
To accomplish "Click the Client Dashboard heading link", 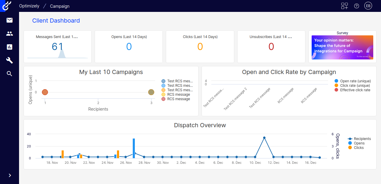I will click(56, 21).
